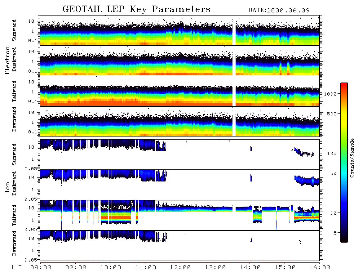Click the 09:00 time tick label
Image resolution: width=354 pixels, height=273 pixels.
pos(76,268)
